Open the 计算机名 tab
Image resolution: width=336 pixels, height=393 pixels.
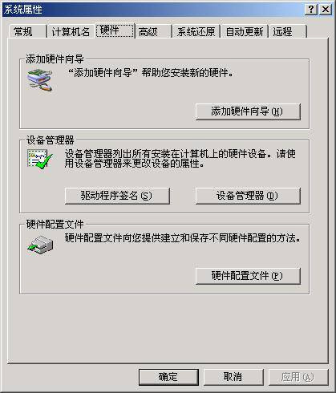point(71,31)
